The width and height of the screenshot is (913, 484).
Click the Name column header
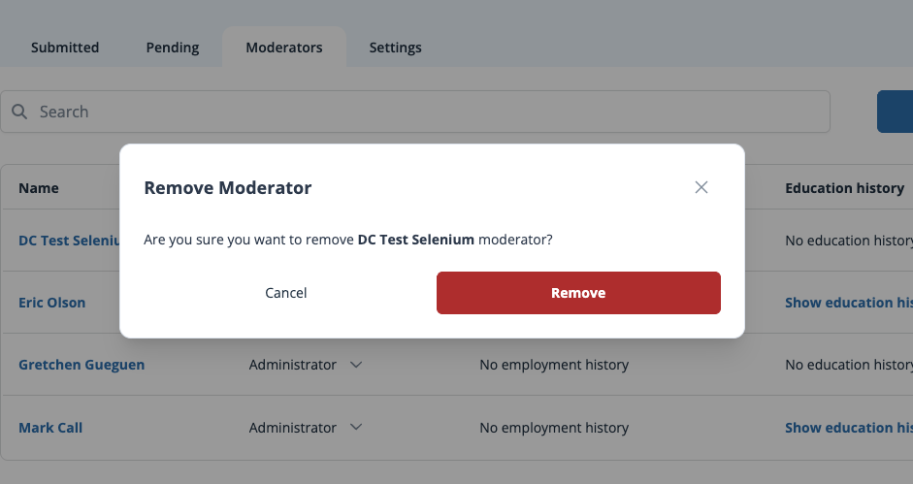39,188
